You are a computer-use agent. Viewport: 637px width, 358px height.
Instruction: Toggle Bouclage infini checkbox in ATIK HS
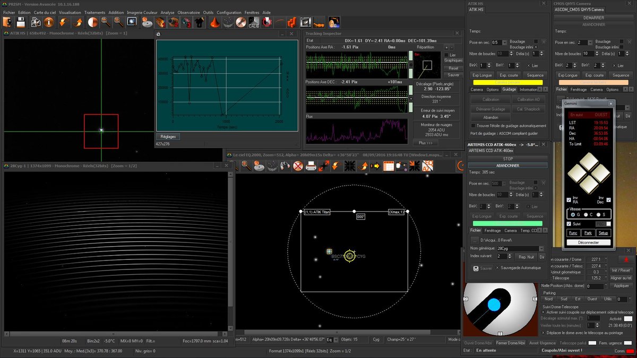(536, 47)
